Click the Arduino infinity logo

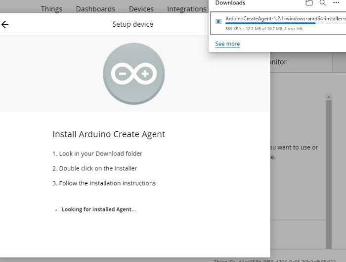(134, 74)
